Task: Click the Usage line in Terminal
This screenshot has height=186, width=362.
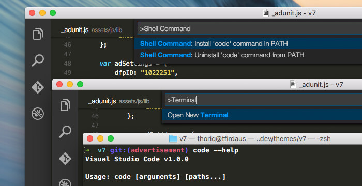Action: 155,177
